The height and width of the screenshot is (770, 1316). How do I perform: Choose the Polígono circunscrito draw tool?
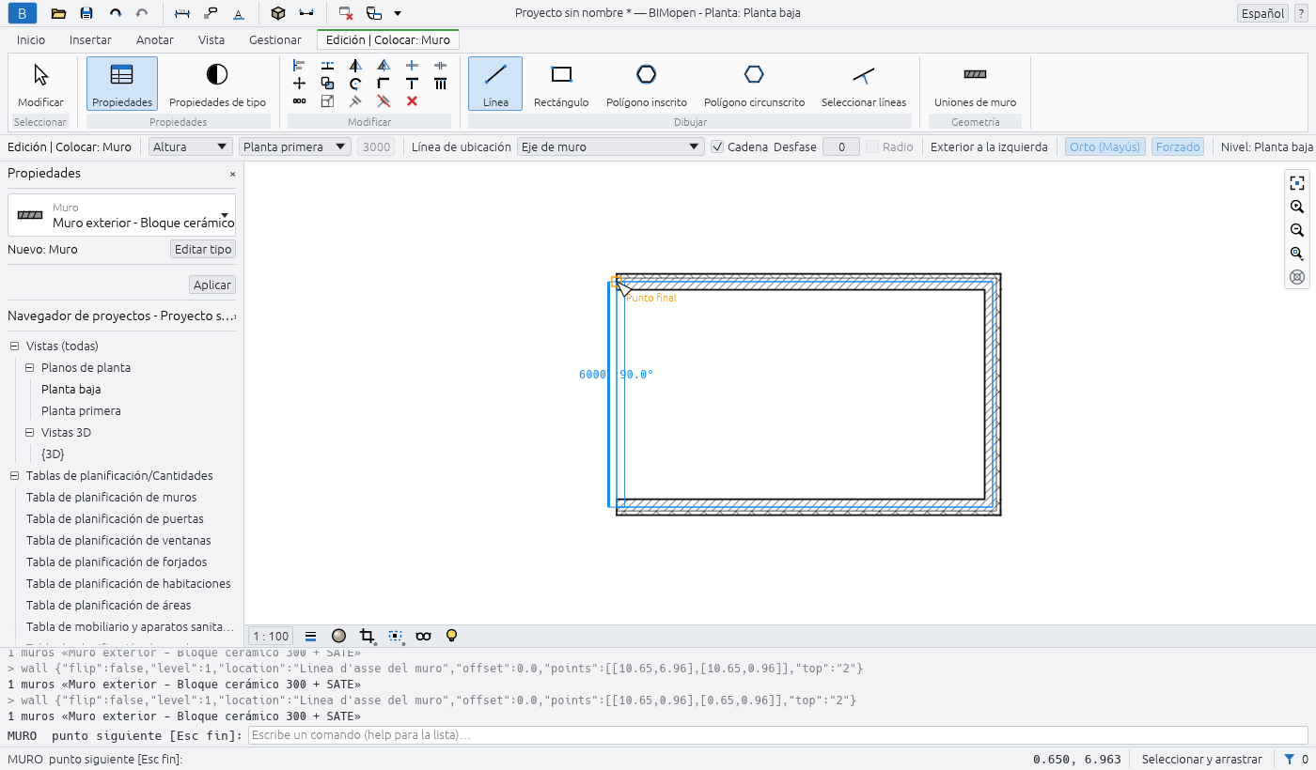point(754,84)
